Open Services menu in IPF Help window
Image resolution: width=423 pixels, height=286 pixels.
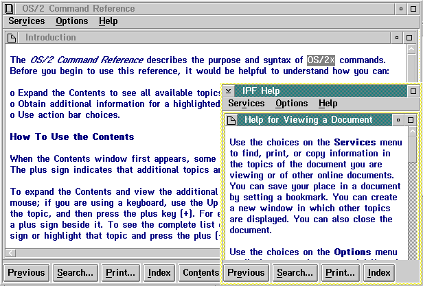tap(246, 104)
